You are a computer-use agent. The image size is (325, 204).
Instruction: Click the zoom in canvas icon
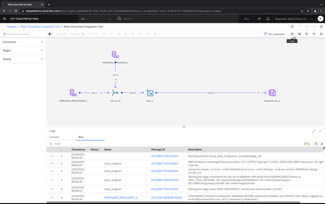307,34
